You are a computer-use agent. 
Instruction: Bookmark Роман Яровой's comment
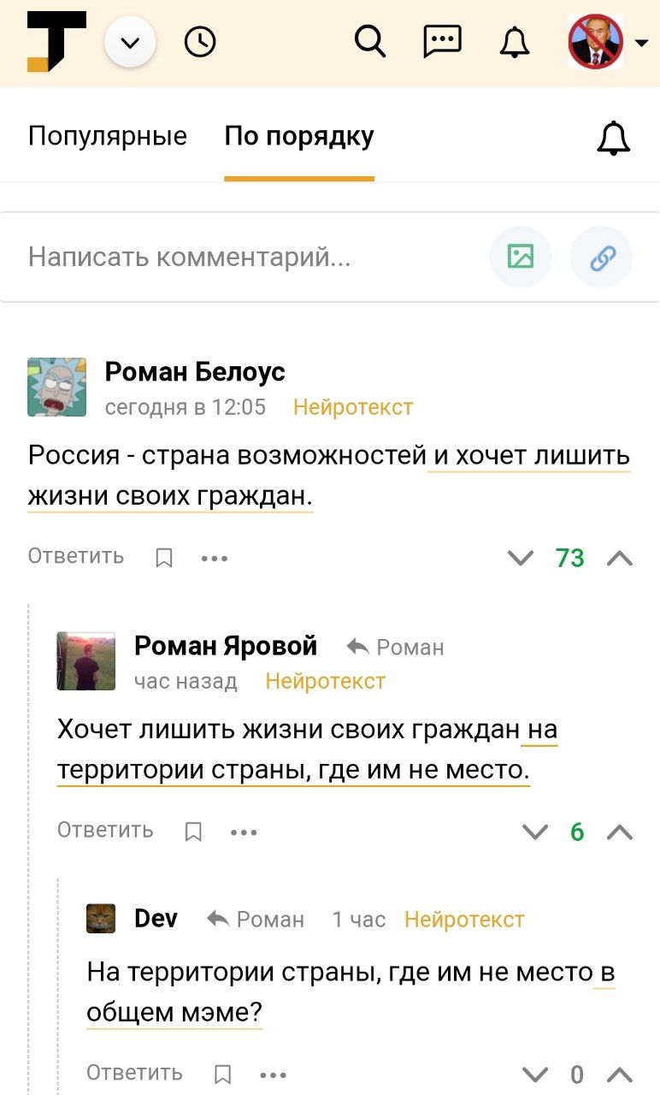pos(193,832)
